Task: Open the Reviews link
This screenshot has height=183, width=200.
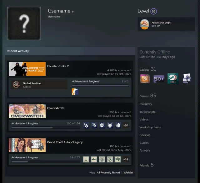Action: click(145, 135)
